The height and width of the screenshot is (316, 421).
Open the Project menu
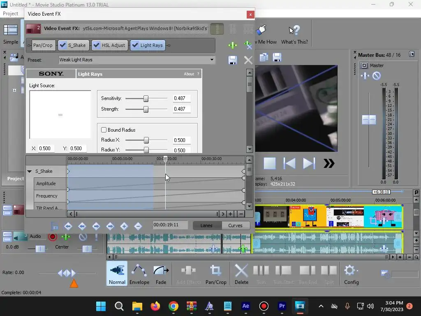(x=10, y=14)
